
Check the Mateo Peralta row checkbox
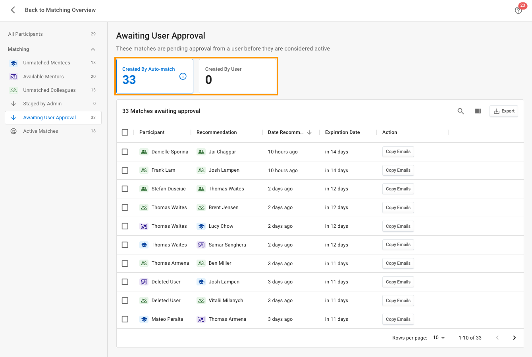coord(125,319)
